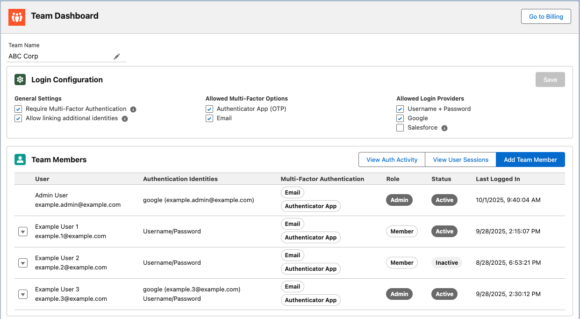Click the pencil edit icon for Team Name
The width and height of the screenshot is (580, 319).
[117, 56]
